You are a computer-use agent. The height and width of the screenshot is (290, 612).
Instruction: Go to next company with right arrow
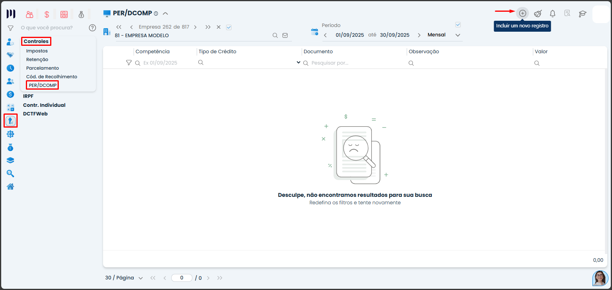click(x=195, y=27)
